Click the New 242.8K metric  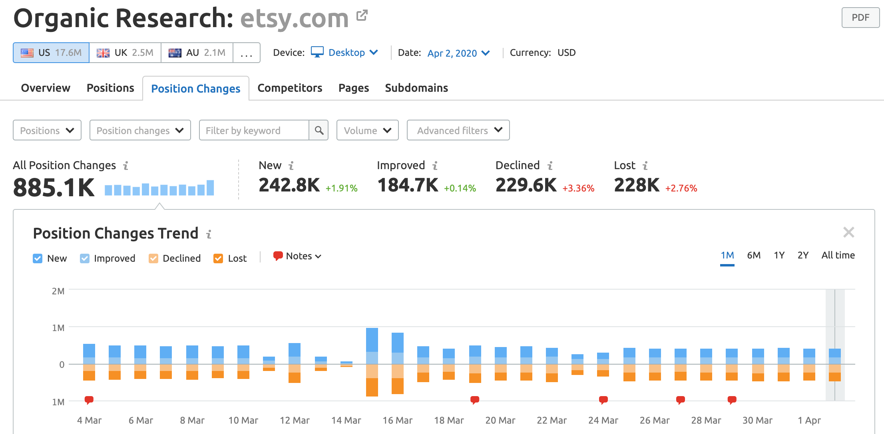tap(289, 185)
